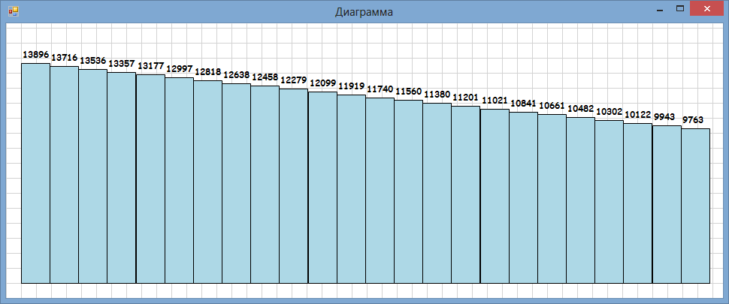The height and width of the screenshot is (304, 729).
Task: Click the value label 10482
Action: point(581,109)
